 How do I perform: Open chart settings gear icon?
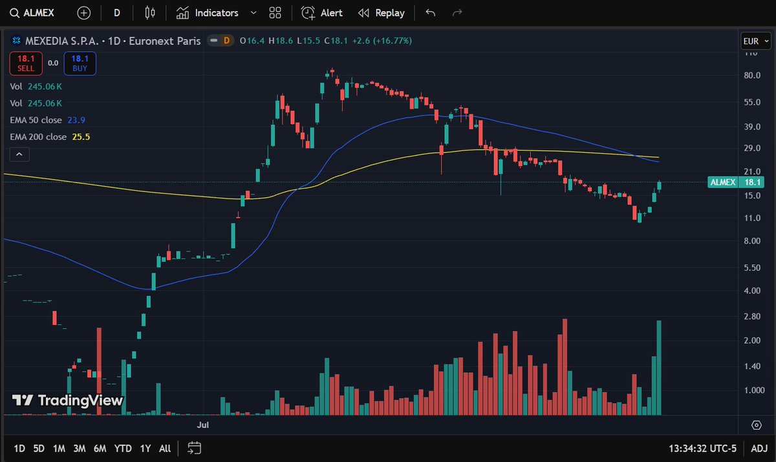pos(756,425)
